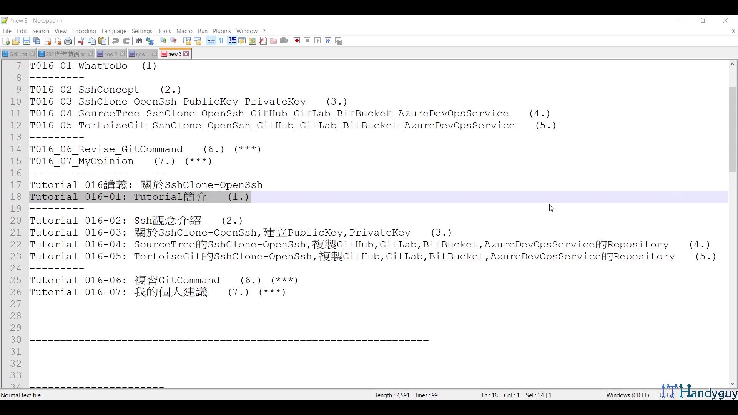Click the Play macro icon
This screenshot has height=415, width=738.
[x=317, y=41]
